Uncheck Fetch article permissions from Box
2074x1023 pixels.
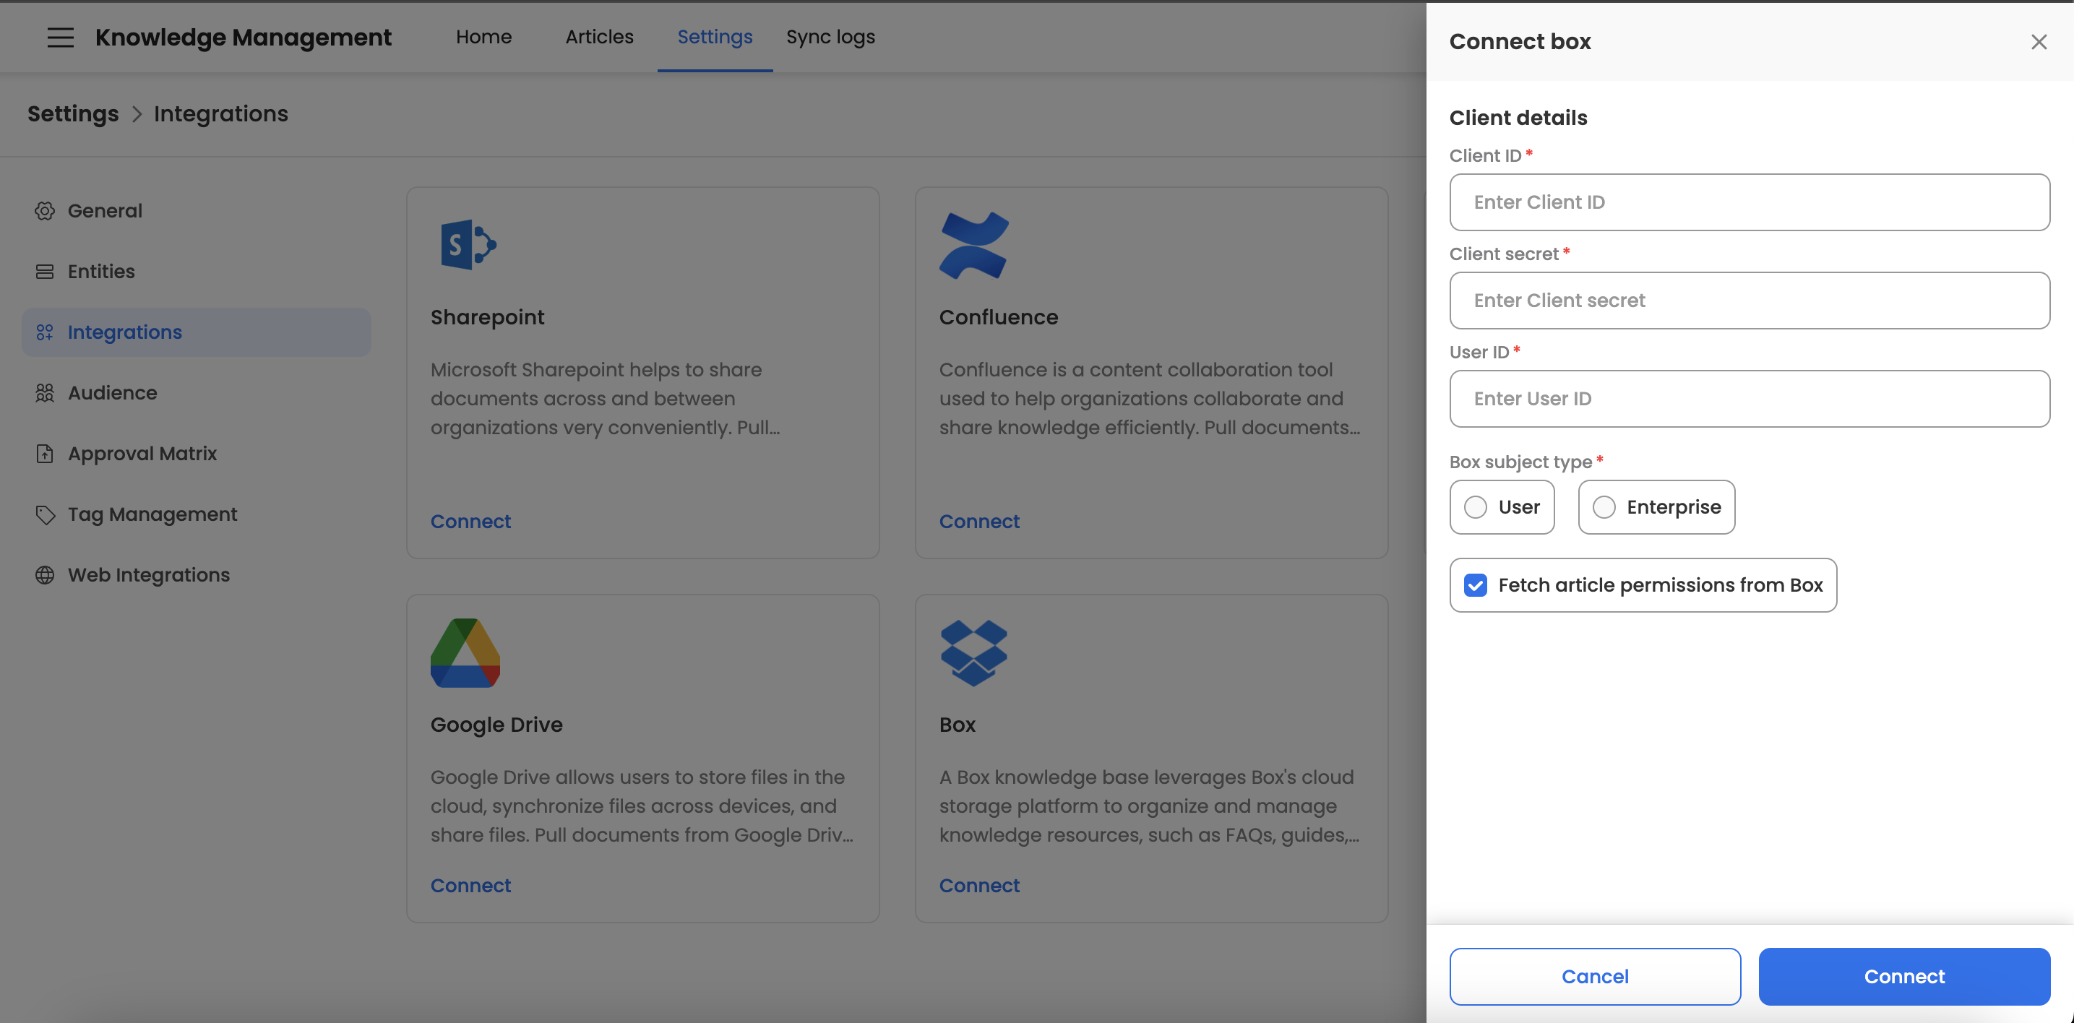pos(1475,585)
